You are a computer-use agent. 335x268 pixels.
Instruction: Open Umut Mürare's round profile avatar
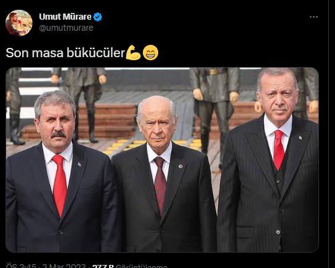point(19,23)
